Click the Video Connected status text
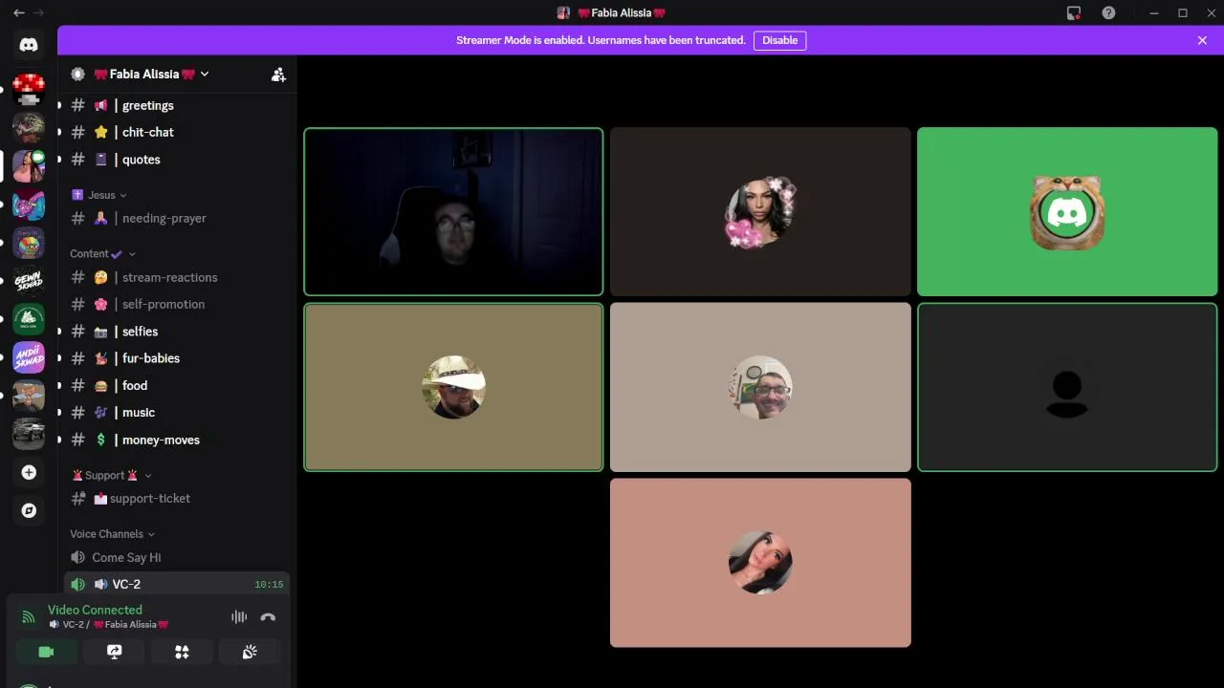This screenshot has width=1224, height=688. (95, 610)
